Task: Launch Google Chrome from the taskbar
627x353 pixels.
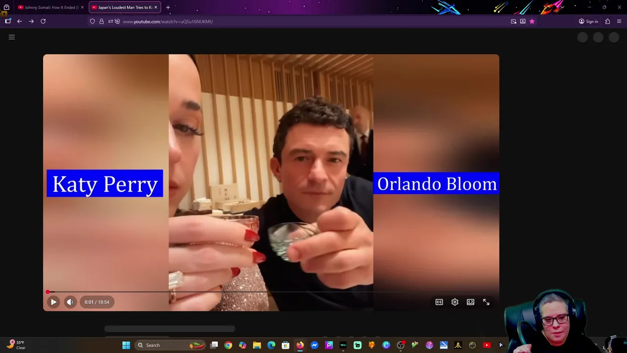Action: point(228,345)
